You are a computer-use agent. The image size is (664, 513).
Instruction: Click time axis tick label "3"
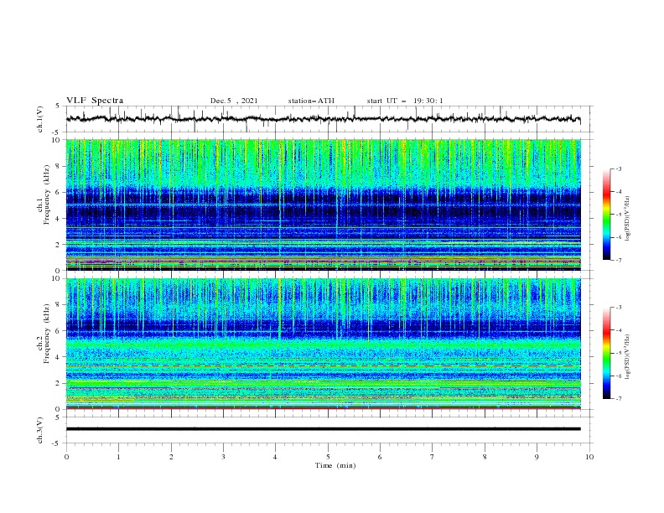pos(224,457)
